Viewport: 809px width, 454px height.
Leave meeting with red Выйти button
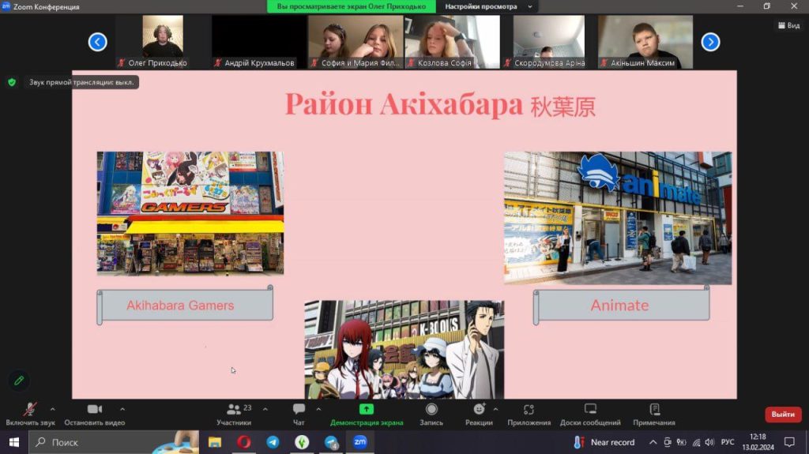tap(783, 415)
